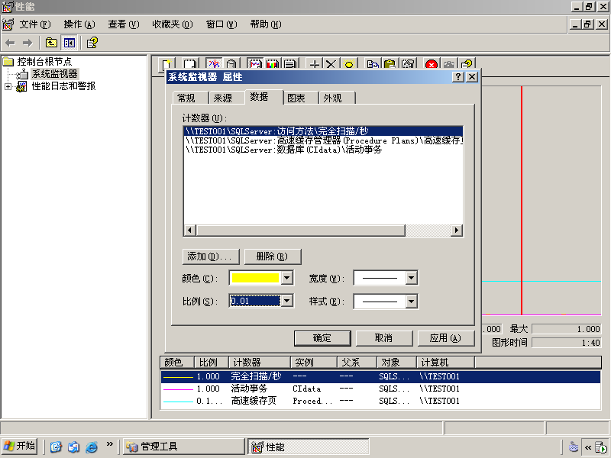The width and height of the screenshot is (611, 458).
Task: Click the Up One Level folder icon
Action: point(51,43)
